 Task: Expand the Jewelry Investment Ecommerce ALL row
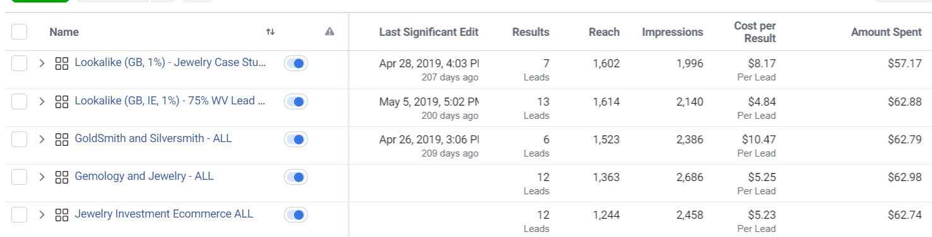[x=42, y=215]
